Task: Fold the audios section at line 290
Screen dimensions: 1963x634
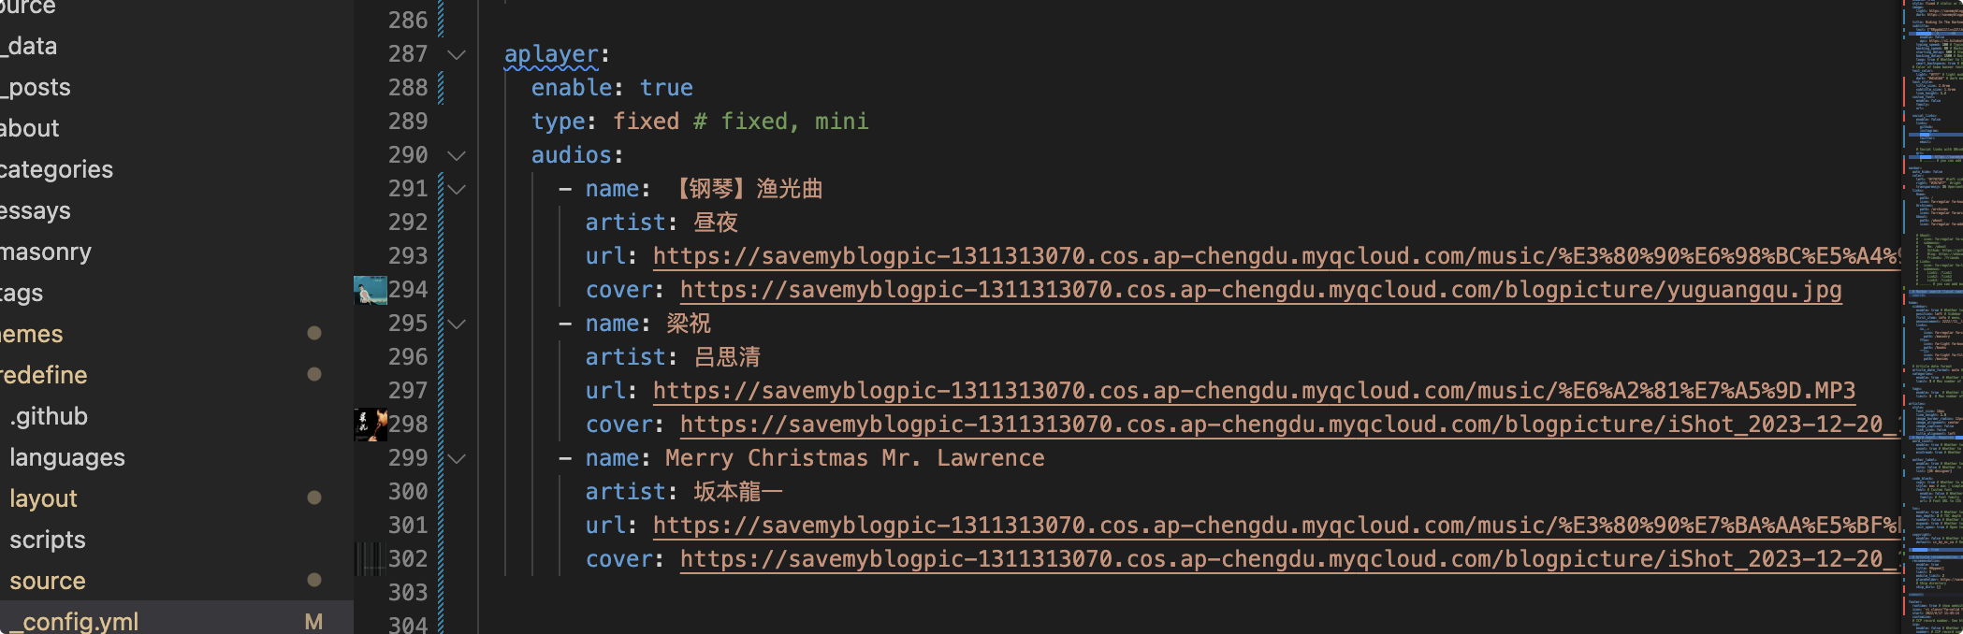Action: (457, 155)
